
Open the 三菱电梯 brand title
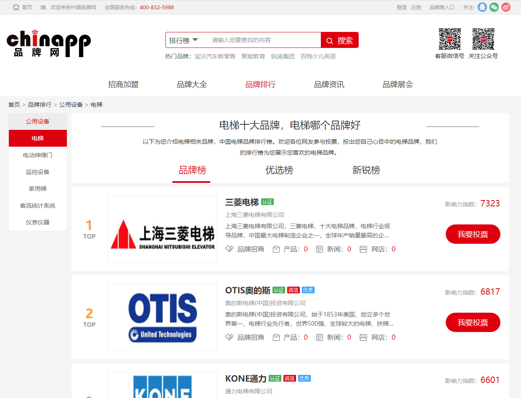(x=242, y=203)
